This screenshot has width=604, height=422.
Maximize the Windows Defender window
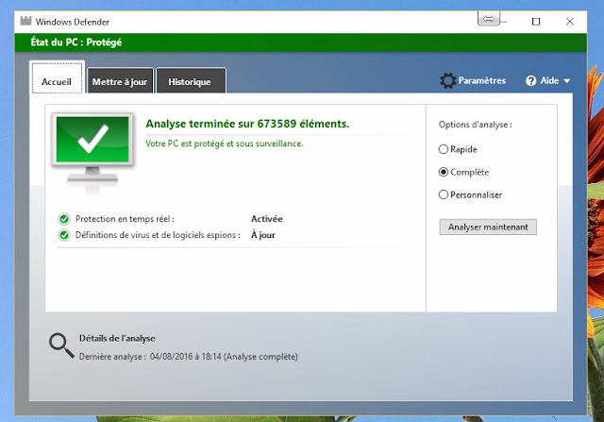pyautogui.click(x=536, y=22)
